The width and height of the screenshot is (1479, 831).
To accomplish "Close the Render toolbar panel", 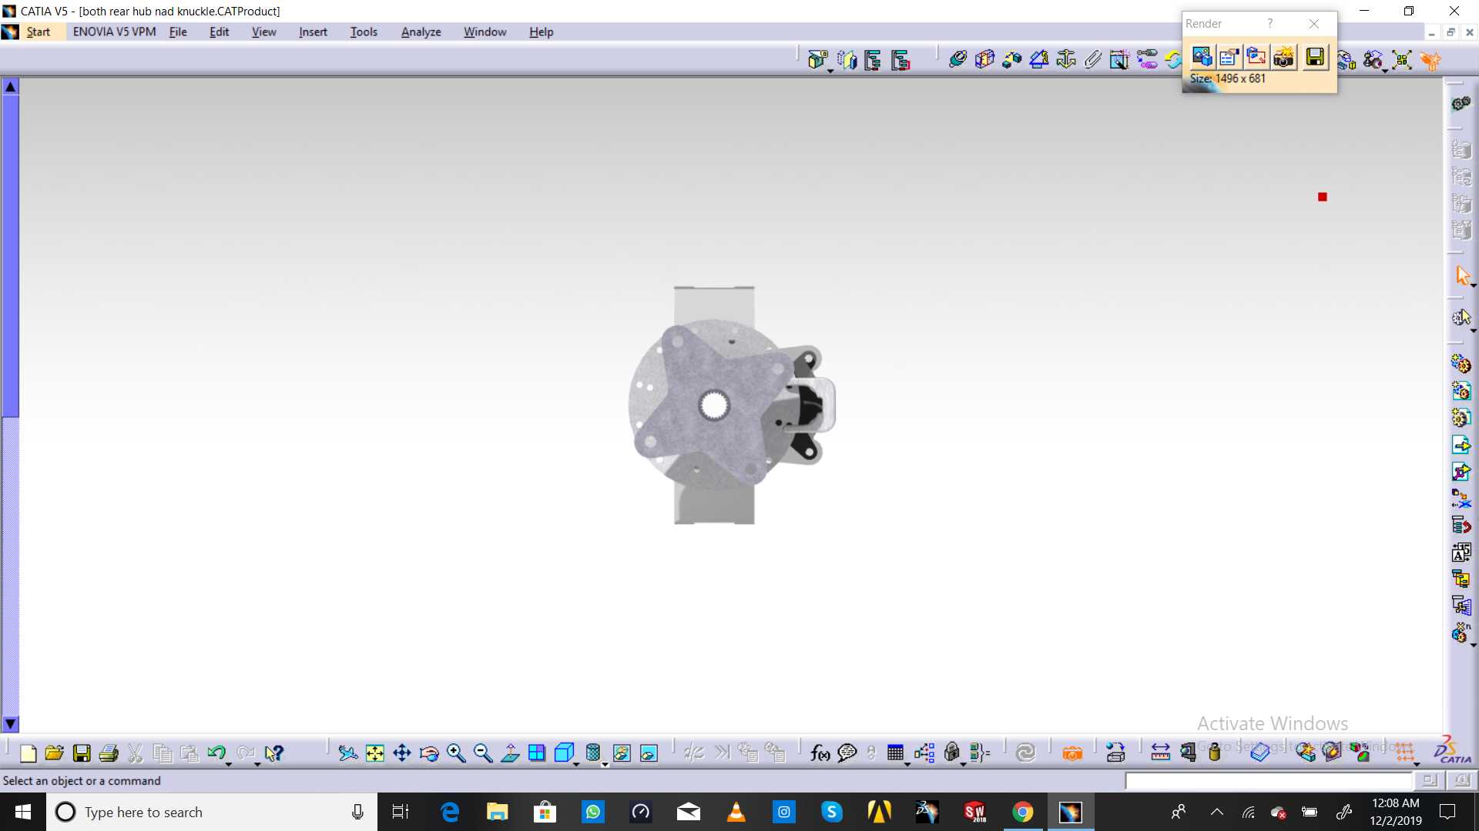I will click(x=1314, y=24).
